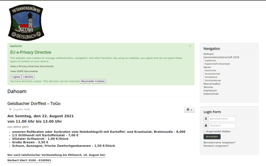
Task: Open Ergebnisheft (Download) submenu item
Action: pyautogui.click(x=217, y=64)
